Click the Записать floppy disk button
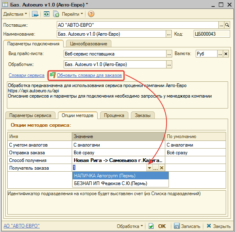Screen dimensions: 235x232 187,226
